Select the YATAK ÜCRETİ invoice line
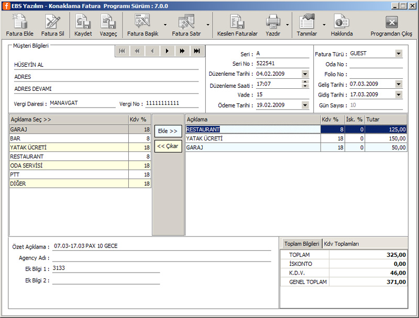This screenshot has height=318, width=419. (296, 138)
